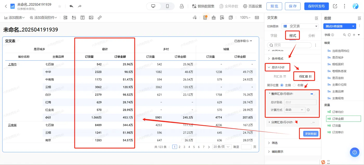Collapse the 交叉表 panel with menu icon
Screen dimensions: 364x165
pos(316,18)
